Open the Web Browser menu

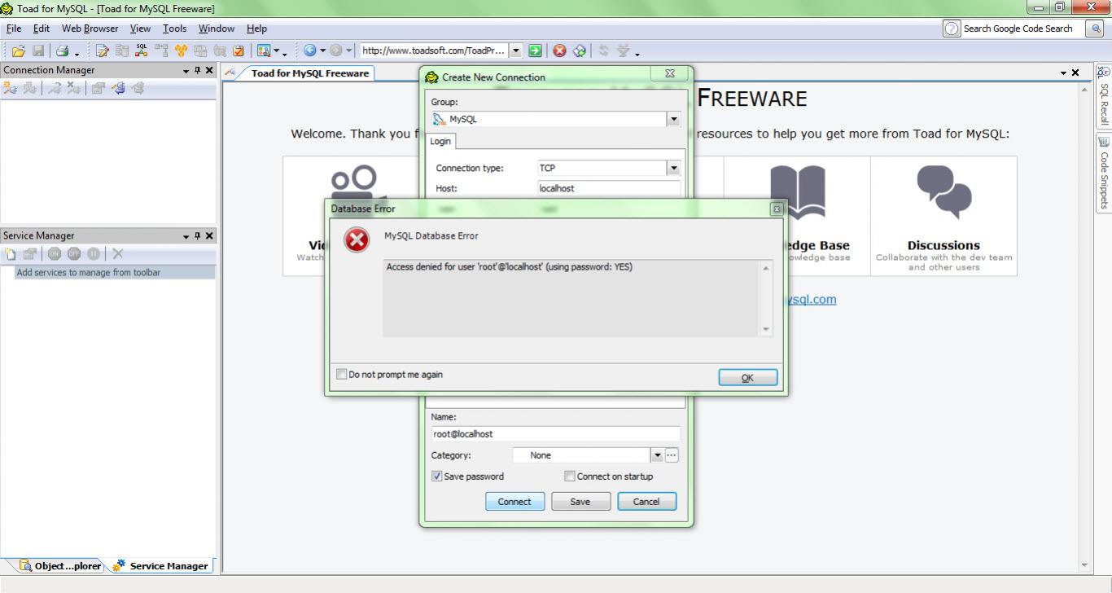(x=90, y=29)
